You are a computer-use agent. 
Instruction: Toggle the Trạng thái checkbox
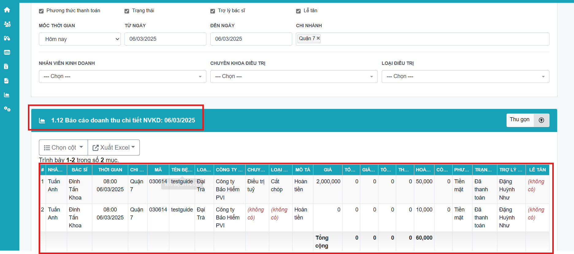tap(127, 11)
